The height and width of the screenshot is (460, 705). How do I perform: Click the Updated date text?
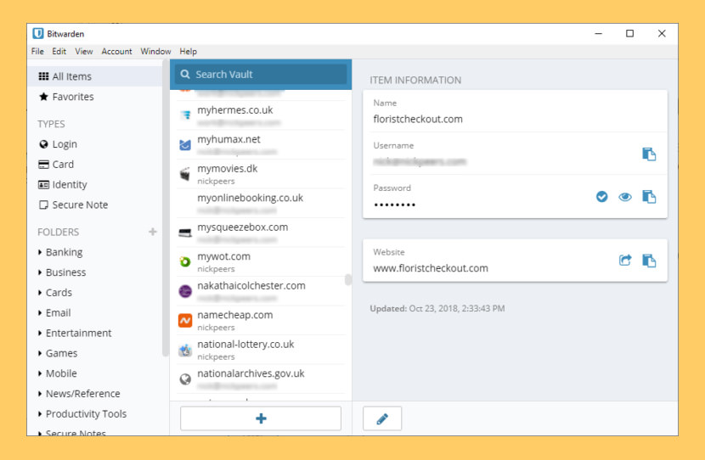coord(437,309)
